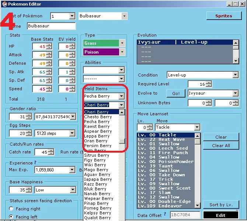Open the Condition dropdown showing Level-up
The height and width of the screenshot is (221, 247).
[236, 75]
